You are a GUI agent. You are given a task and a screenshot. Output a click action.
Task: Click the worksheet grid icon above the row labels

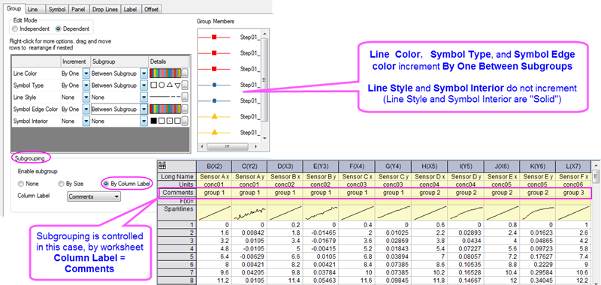pos(162,166)
